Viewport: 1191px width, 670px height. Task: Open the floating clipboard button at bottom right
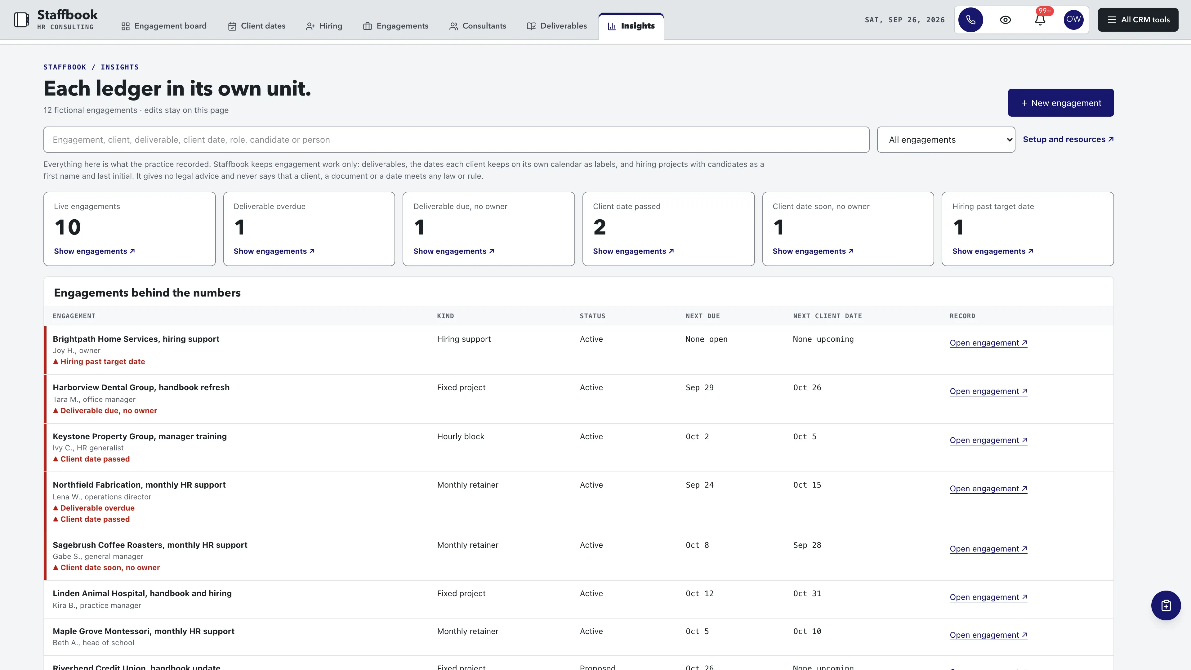1166,605
